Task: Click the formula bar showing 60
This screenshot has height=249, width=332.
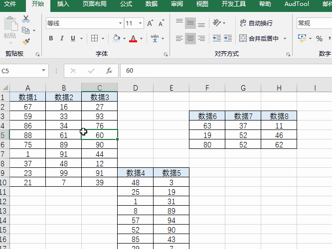Action: click(x=226, y=71)
